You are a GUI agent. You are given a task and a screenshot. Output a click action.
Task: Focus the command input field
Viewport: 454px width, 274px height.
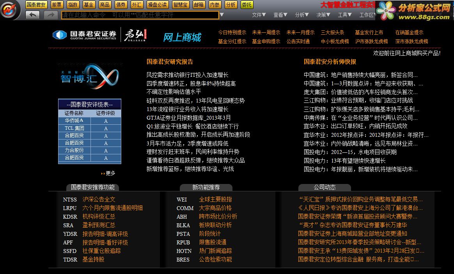[140, 15]
